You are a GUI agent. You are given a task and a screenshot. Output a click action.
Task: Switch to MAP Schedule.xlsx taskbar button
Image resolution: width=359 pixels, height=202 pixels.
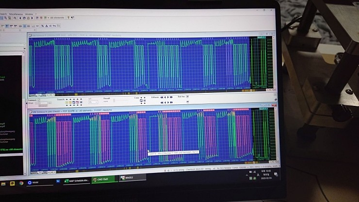(77, 181)
